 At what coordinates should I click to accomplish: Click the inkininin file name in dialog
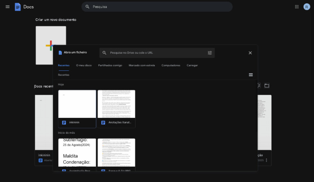pos(74,122)
